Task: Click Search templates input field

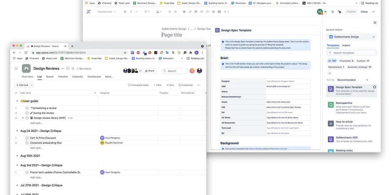Action: tap(352, 53)
